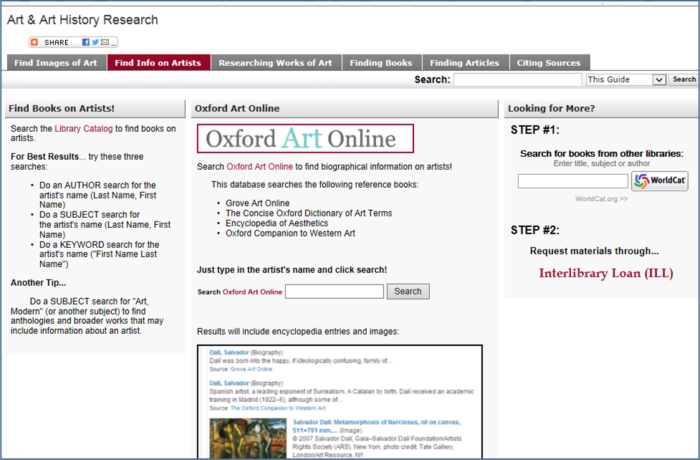This screenshot has height=460, width=700.
Task: Click the Grove Art Online source link
Action: [251, 369]
